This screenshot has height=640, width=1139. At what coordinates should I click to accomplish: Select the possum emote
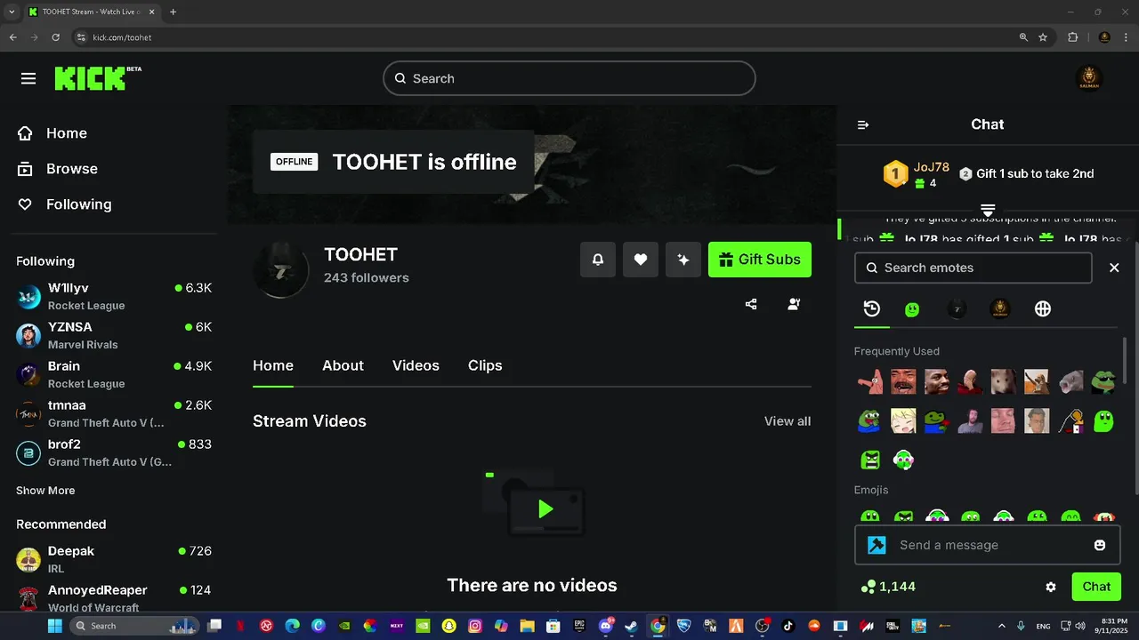point(1004,381)
